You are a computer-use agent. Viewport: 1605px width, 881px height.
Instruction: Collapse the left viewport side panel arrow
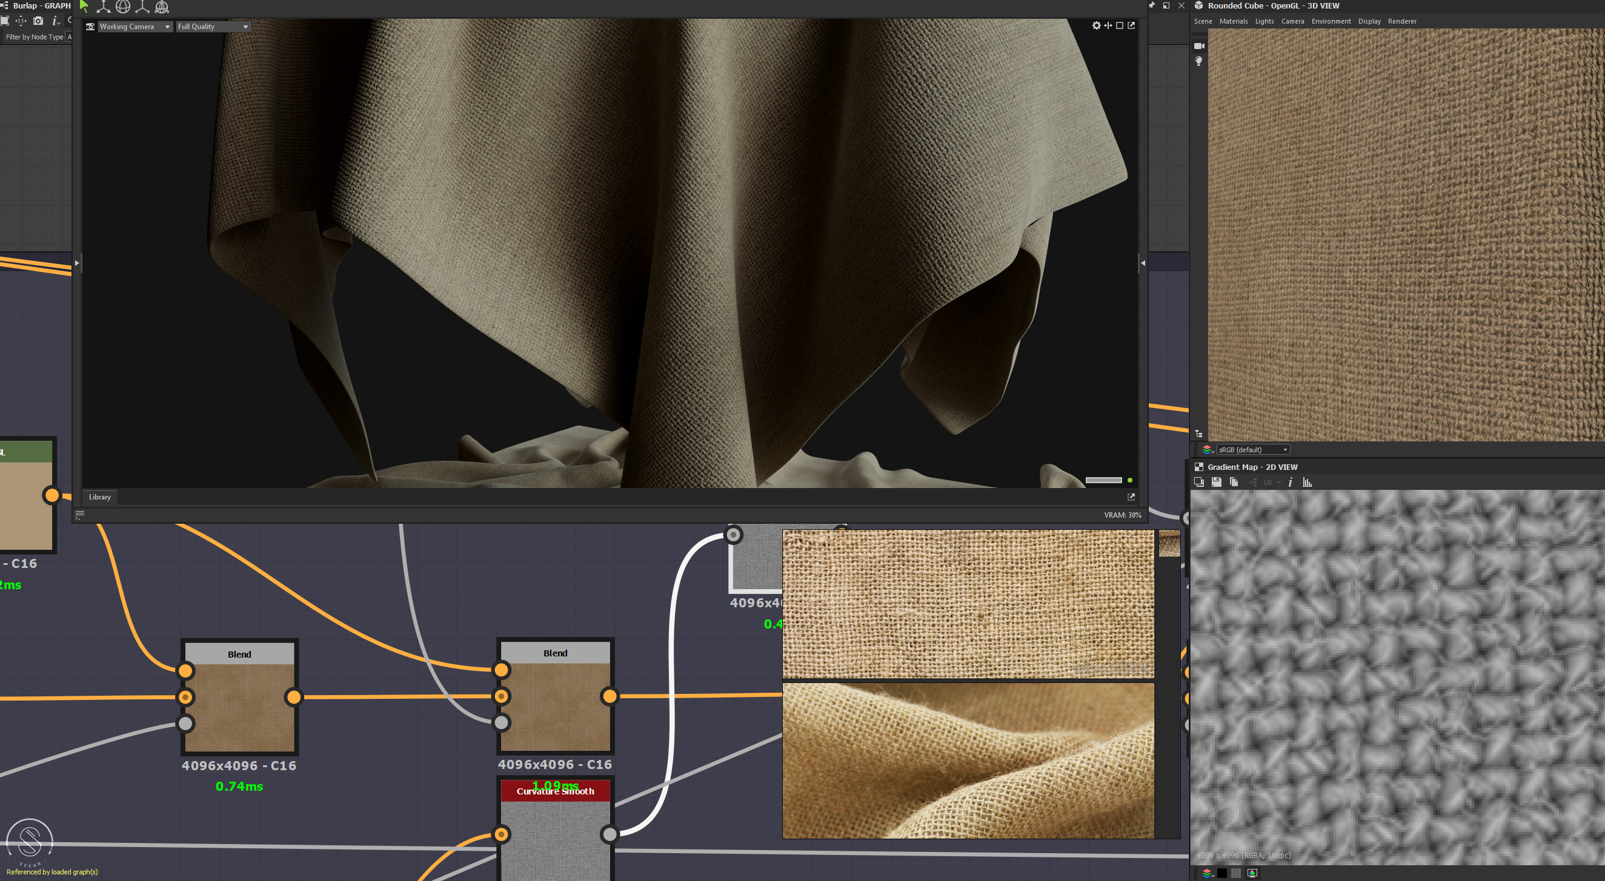(x=76, y=263)
